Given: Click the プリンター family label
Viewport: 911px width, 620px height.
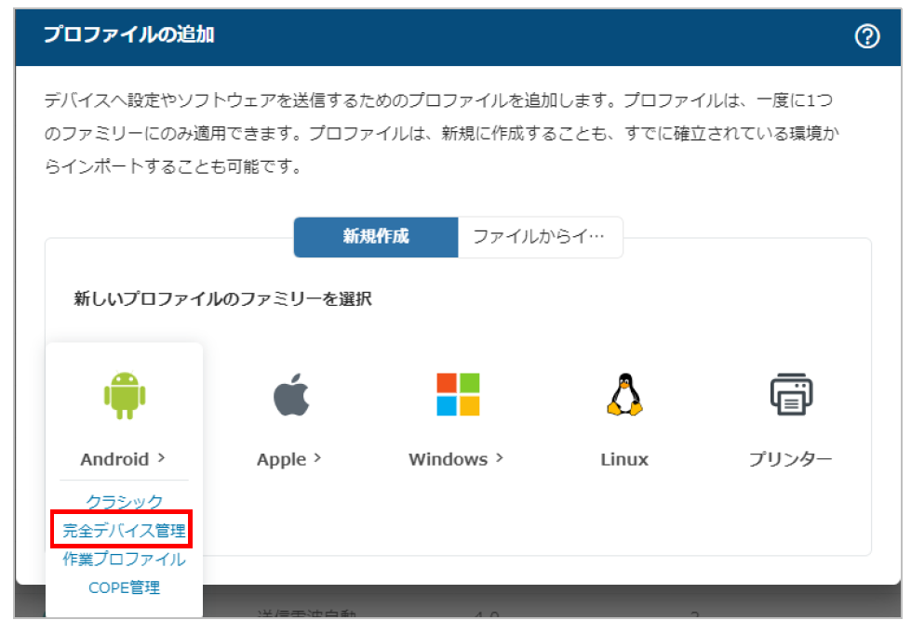Looking at the screenshot, I should pos(791,459).
